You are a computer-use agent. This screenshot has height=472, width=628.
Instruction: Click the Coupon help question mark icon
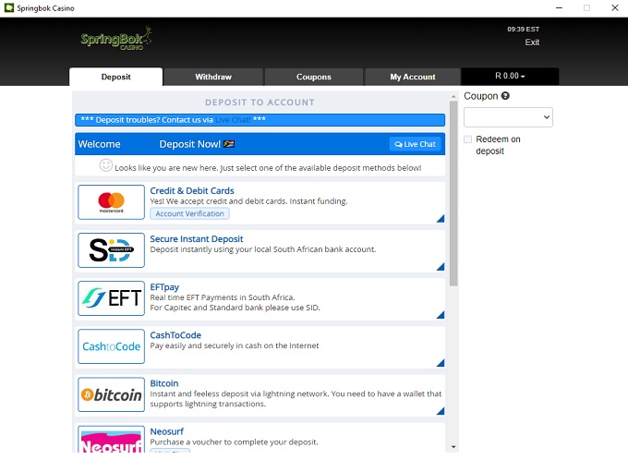[x=505, y=96]
